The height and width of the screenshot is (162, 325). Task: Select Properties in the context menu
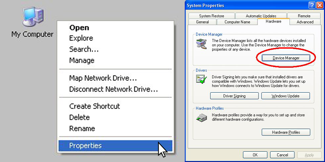click(116, 146)
